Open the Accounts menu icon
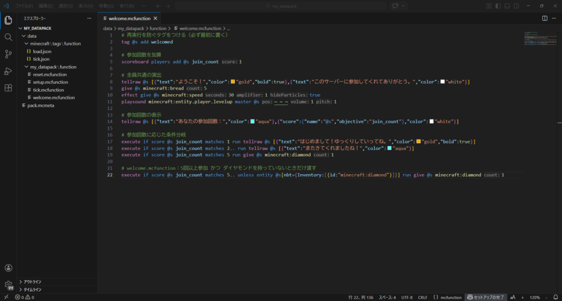Viewport: 562px width, 301px height. (x=8, y=268)
